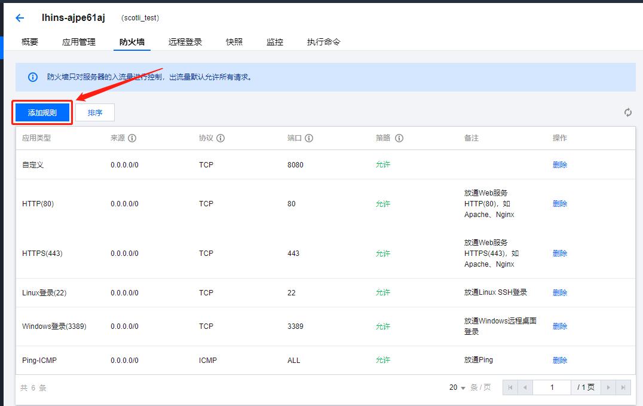
Task: Click the jump-to-first-page icon in pagination
Action: 510,387
